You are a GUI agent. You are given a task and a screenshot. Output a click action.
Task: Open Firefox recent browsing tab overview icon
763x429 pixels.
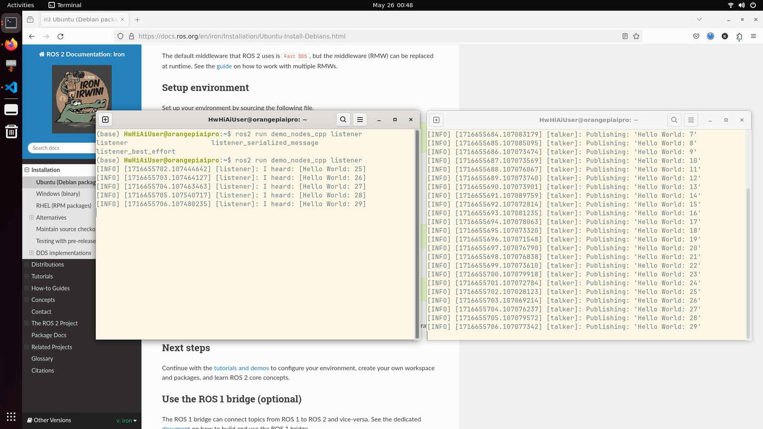point(30,20)
